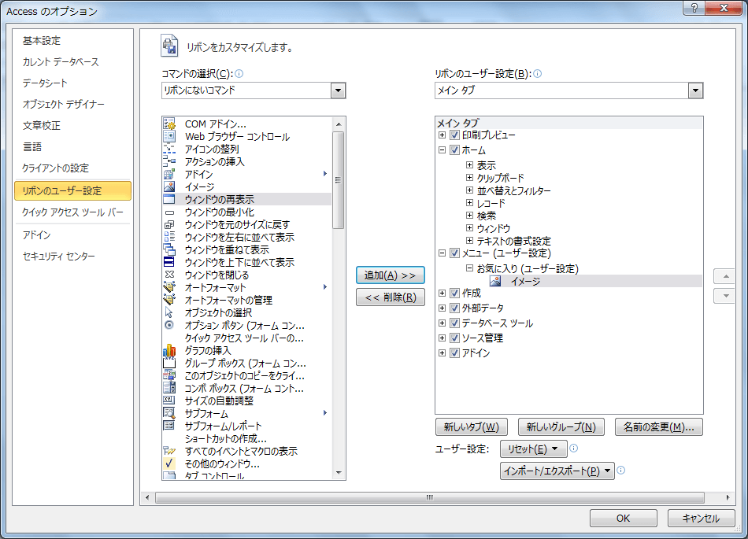Collapse the ホーム tree node
The width and height of the screenshot is (748, 539).
click(443, 150)
